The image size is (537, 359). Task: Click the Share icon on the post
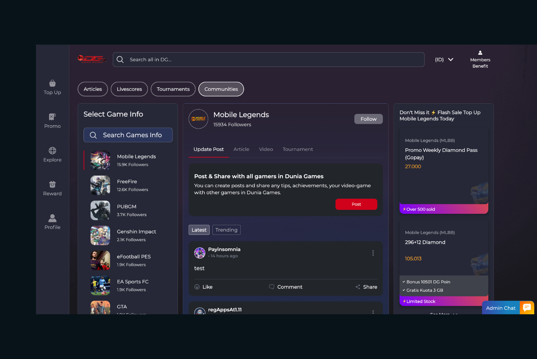pos(358,287)
